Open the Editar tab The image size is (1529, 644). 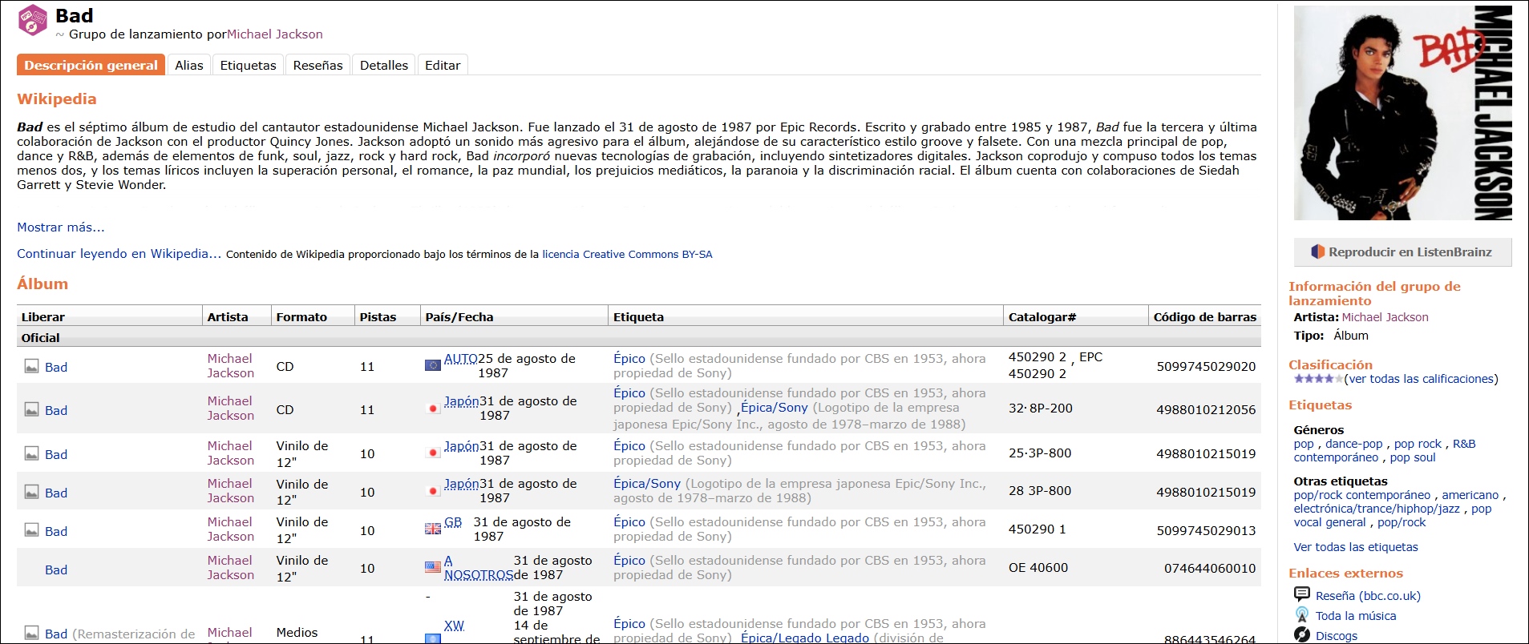[x=443, y=65]
